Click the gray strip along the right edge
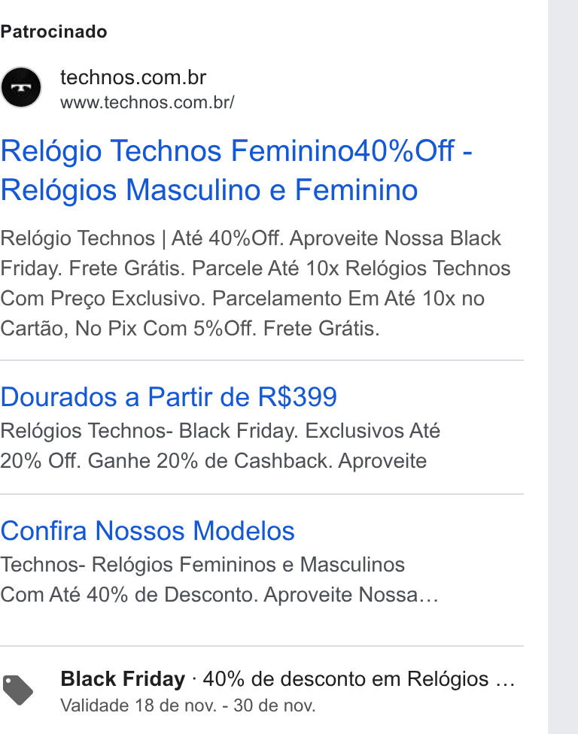The image size is (578, 734). [x=563, y=367]
